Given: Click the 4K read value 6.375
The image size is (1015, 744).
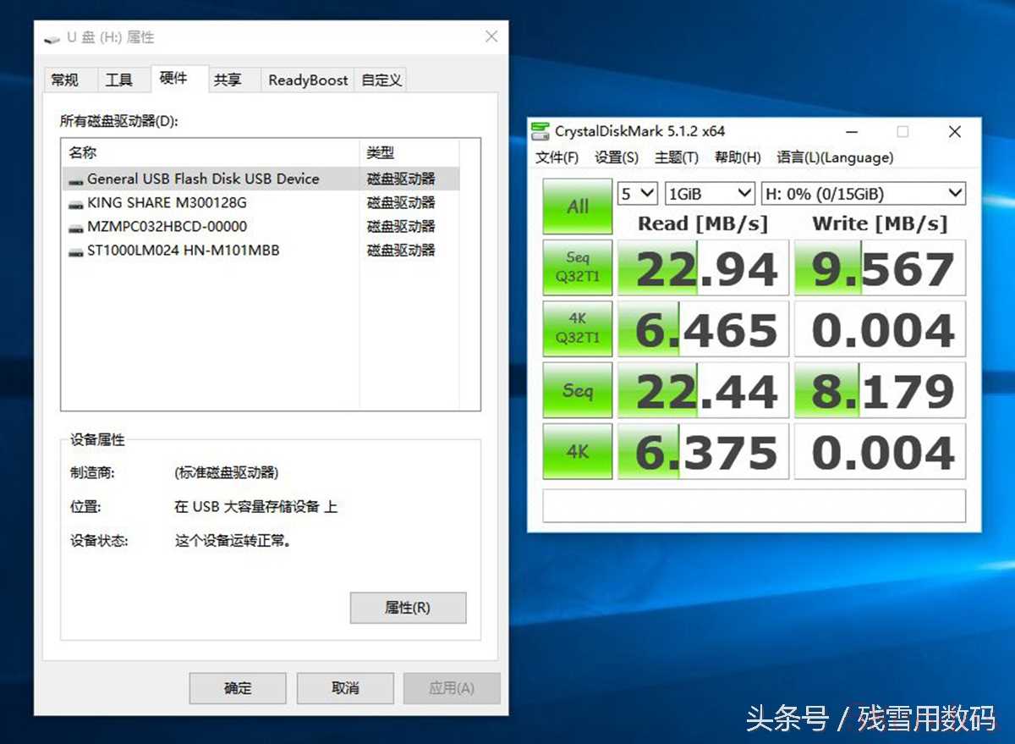Looking at the screenshot, I should (703, 451).
